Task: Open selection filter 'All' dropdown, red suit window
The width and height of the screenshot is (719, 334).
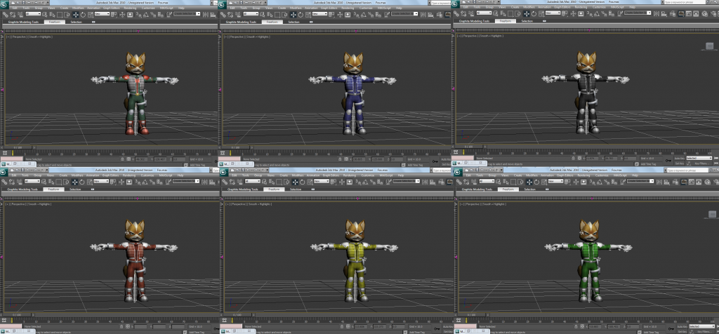Action: pos(32,181)
